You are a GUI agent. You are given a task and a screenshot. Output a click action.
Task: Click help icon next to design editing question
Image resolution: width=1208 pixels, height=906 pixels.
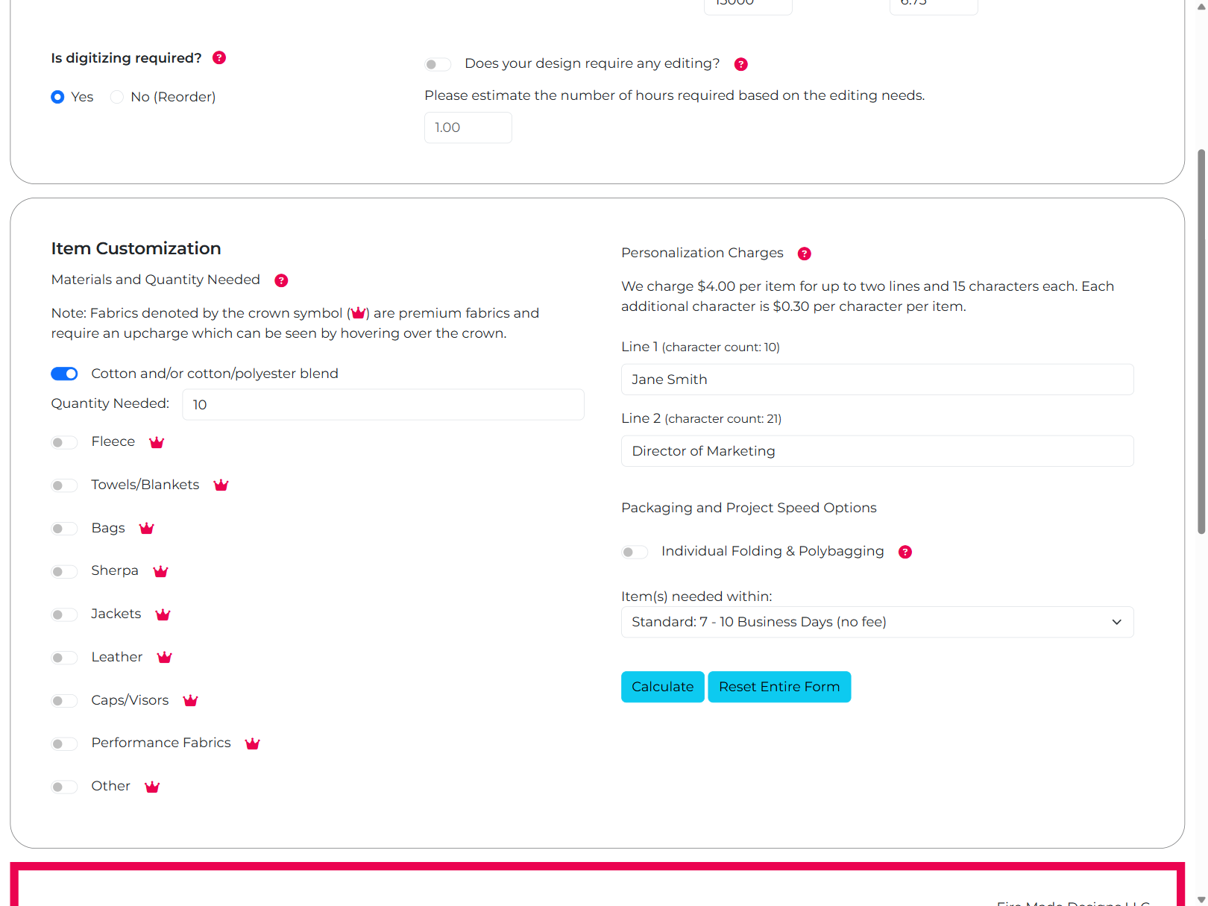[740, 64]
